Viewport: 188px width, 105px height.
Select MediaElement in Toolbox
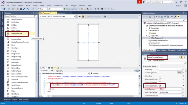[17, 34]
